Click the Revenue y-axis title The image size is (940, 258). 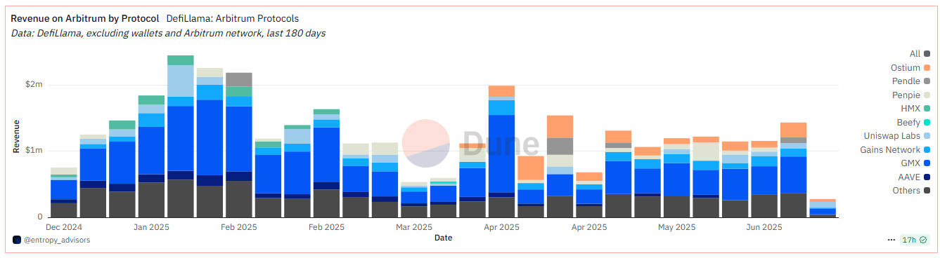point(16,137)
